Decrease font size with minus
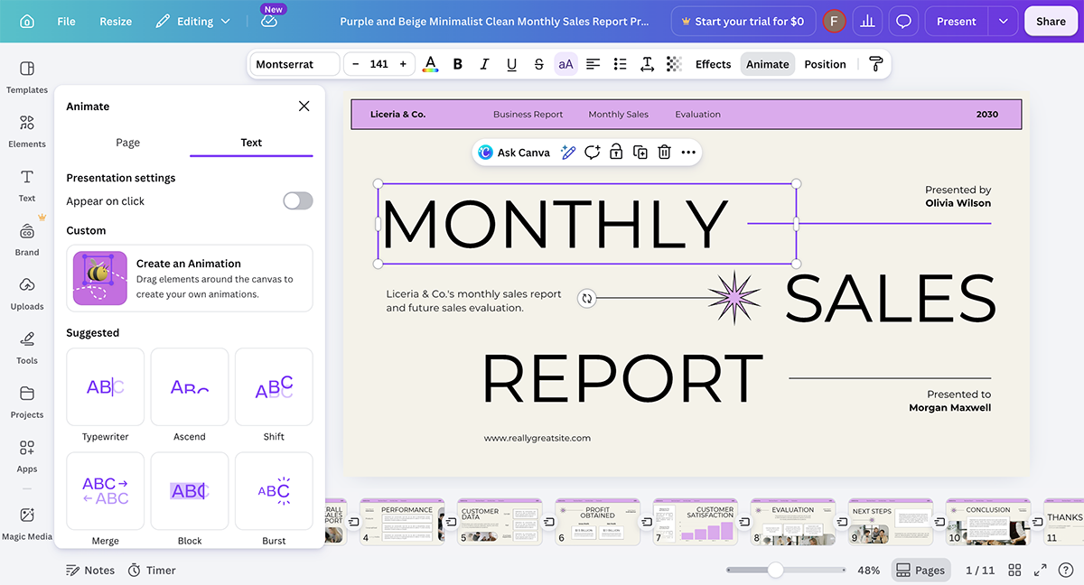Viewport: 1084px width, 585px height. click(x=356, y=64)
